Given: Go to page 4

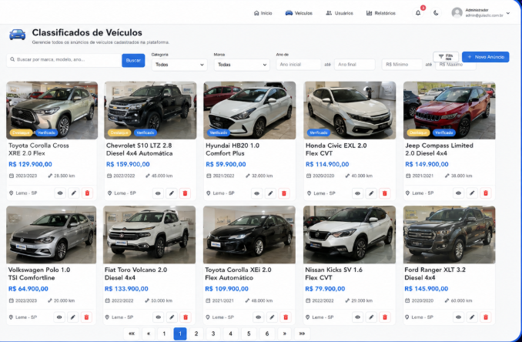Looking at the screenshot, I should pyautogui.click(x=230, y=334).
